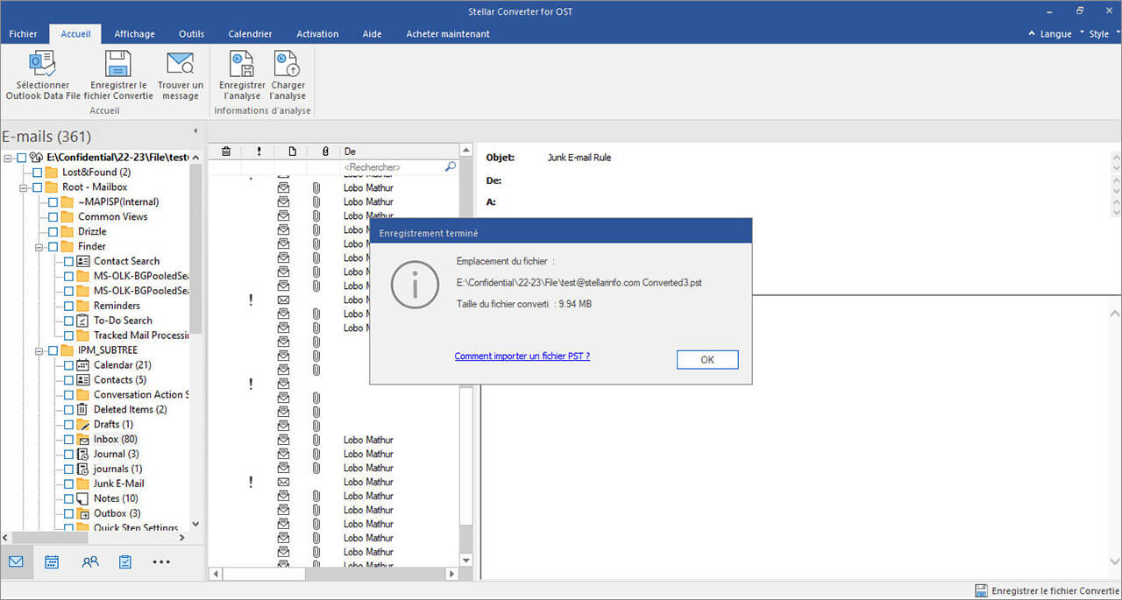
Task: Select the Contacts (5) folder
Action: [120, 379]
